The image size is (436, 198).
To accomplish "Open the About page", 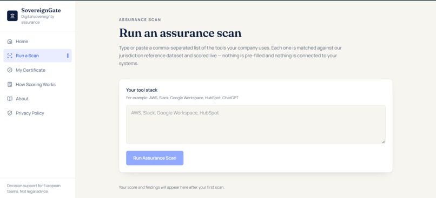I will tap(37, 99).
